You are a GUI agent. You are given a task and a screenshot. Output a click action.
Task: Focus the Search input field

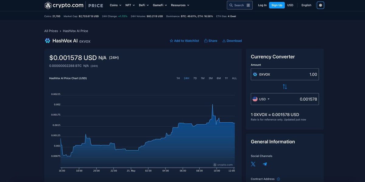(x=240, y=5)
